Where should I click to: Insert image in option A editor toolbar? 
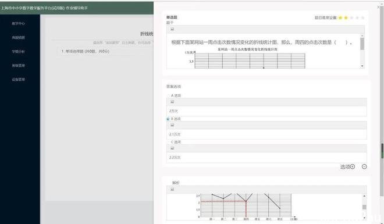172,102
